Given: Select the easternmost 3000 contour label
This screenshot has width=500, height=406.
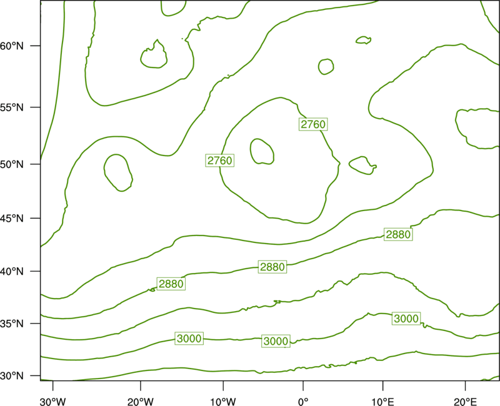Looking at the screenshot, I should (406, 319).
